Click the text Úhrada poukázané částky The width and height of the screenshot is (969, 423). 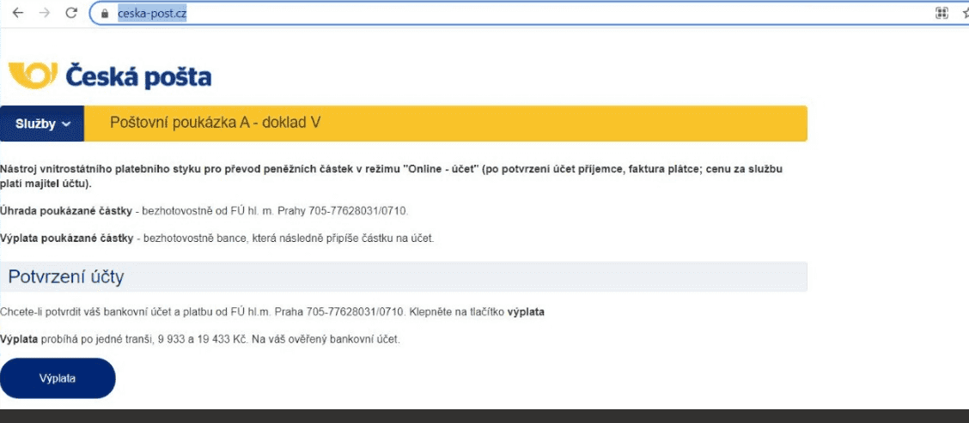coord(66,211)
